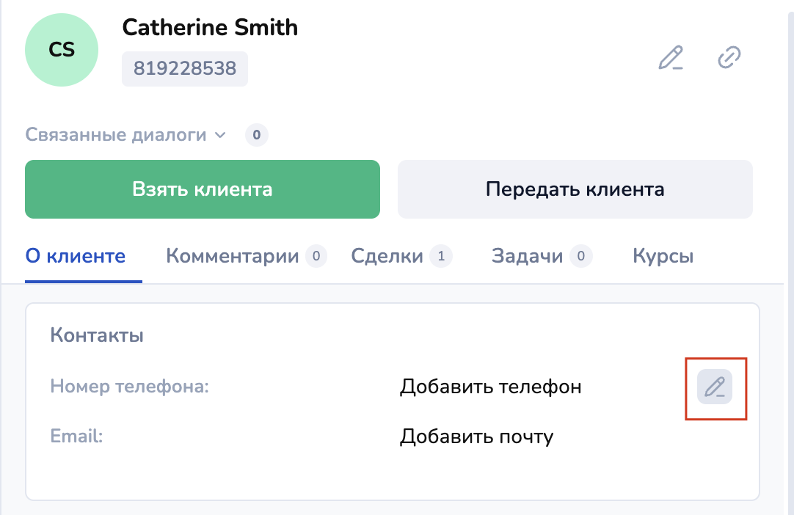Go to the Задачи tab
The image size is (794, 515).
tap(528, 256)
